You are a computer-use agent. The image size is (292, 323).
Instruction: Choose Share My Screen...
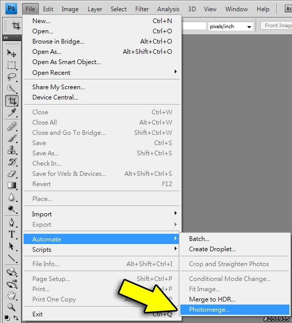(x=102, y=87)
